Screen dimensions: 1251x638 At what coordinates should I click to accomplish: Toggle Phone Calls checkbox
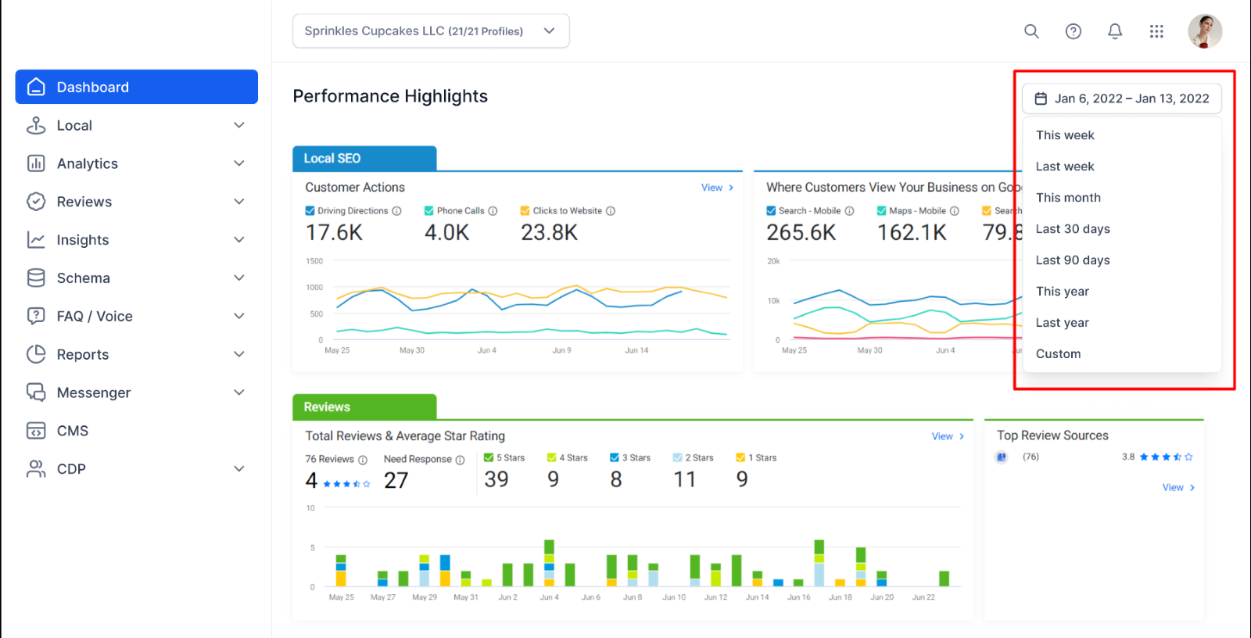pos(429,211)
